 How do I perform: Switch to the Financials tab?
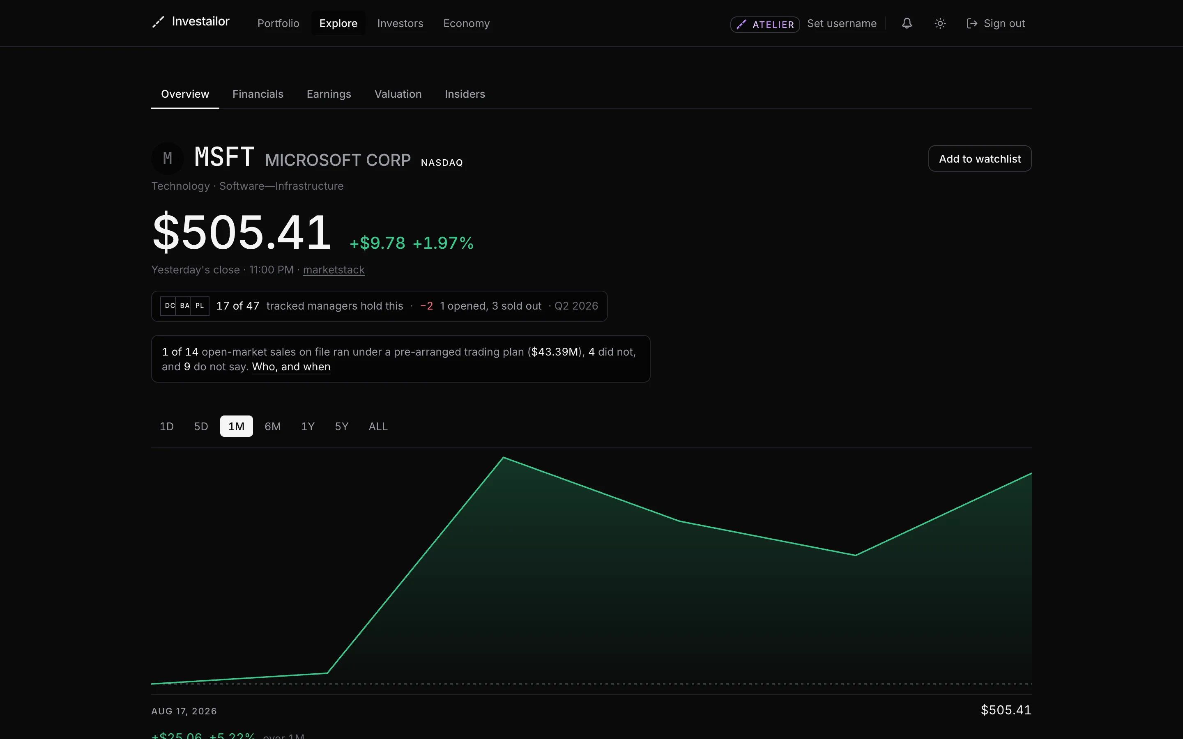point(258,94)
